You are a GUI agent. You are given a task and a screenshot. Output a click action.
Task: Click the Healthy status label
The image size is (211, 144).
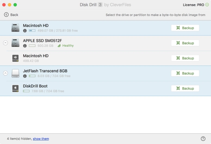tap(68, 46)
